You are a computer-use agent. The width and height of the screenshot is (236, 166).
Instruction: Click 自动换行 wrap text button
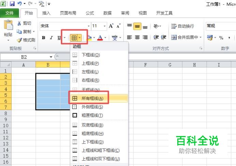(182, 26)
